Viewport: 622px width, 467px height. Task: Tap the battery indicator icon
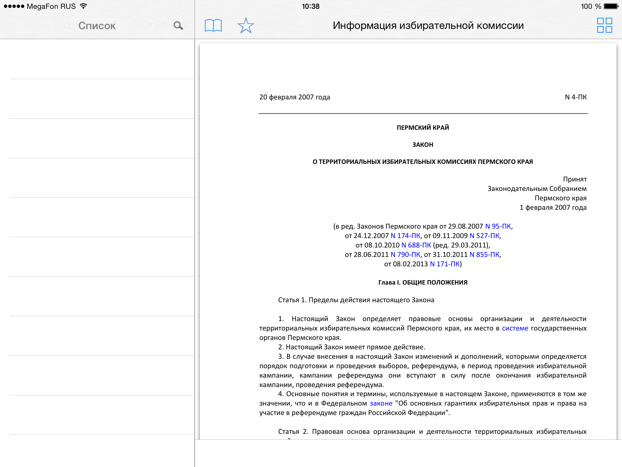coord(611,6)
